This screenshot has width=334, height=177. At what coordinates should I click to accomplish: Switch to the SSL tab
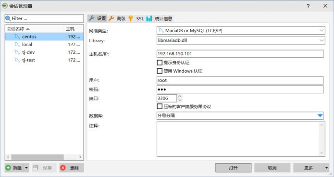pos(136,19)
